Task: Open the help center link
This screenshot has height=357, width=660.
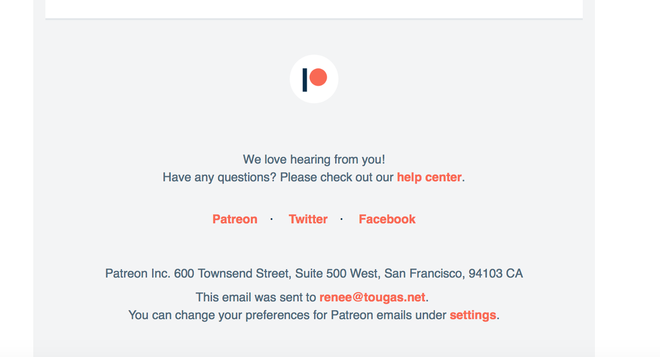Action: (x=429, y=178)
